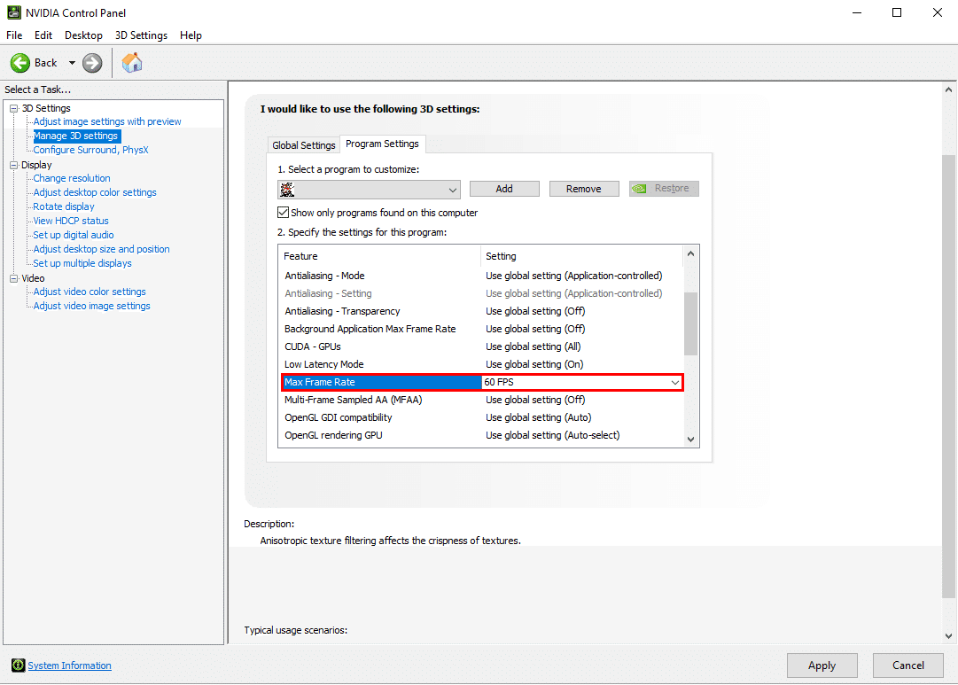Open Adjust desktop color settings

coord(95,192)
